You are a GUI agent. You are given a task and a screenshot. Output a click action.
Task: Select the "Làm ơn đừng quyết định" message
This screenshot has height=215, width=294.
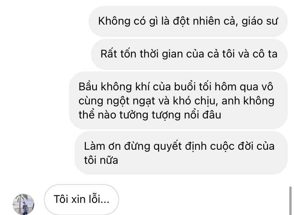(x=181, y=153)
